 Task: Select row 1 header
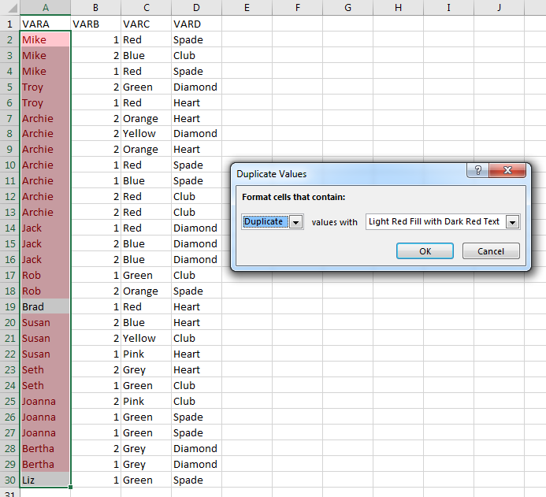(x=9, y=24)
